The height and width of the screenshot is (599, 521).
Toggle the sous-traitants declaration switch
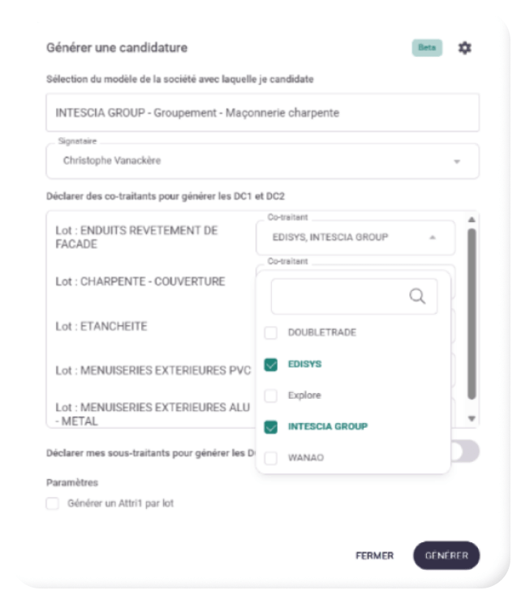tap(465, 451)
